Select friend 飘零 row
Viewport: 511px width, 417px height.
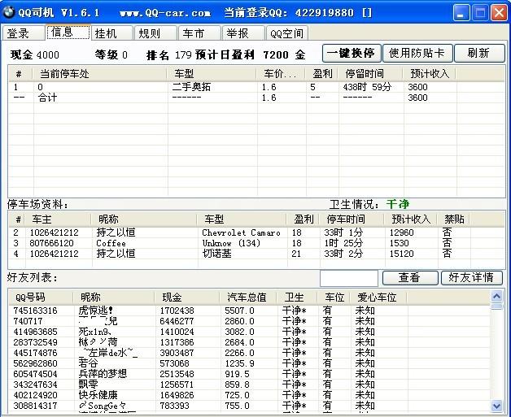pos(249,384)
